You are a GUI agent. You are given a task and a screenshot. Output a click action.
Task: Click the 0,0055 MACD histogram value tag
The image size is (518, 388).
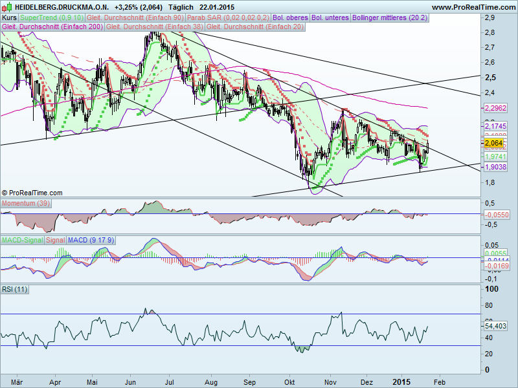point(496,253)
